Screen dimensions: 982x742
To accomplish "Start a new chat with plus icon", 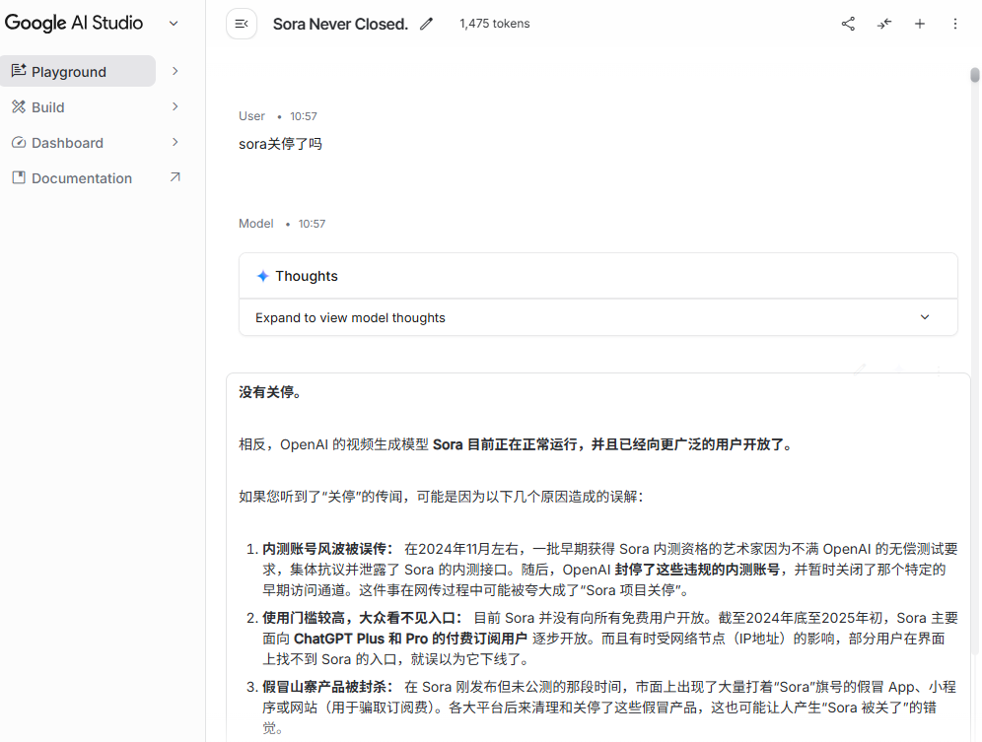I will pos(920,24).
